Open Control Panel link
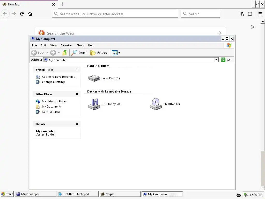The image size is (265, 199). tap(51, 112)
